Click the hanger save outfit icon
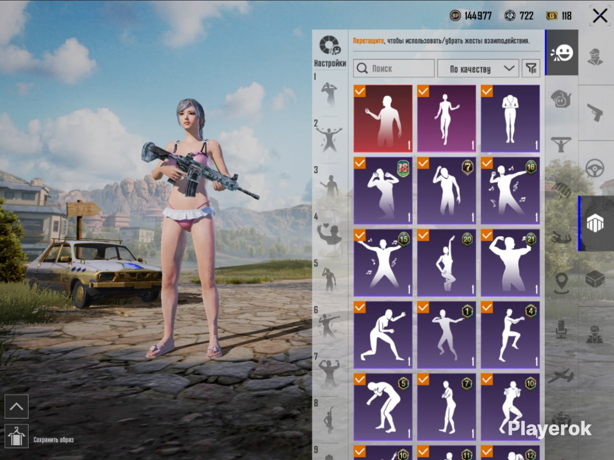Image resolution: width=614 pixels, height=460 pixels. tap(16, 436)
